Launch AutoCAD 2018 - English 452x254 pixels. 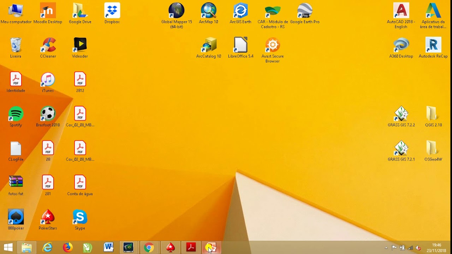[401, 16]
